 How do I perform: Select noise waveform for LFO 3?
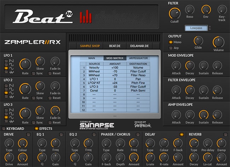point(6,121)
